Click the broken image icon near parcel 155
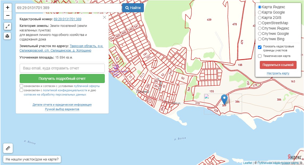This screenshot has height=165, width=304. [x=207, y=96]
